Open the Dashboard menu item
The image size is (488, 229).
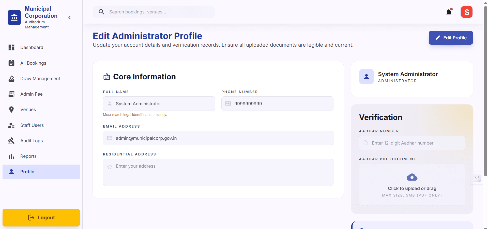[x=41, y=47]
